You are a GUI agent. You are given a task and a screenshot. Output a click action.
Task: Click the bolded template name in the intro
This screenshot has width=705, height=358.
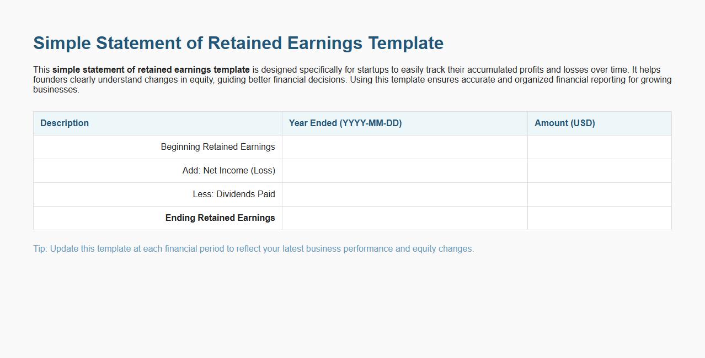click(x=151, y=69)
